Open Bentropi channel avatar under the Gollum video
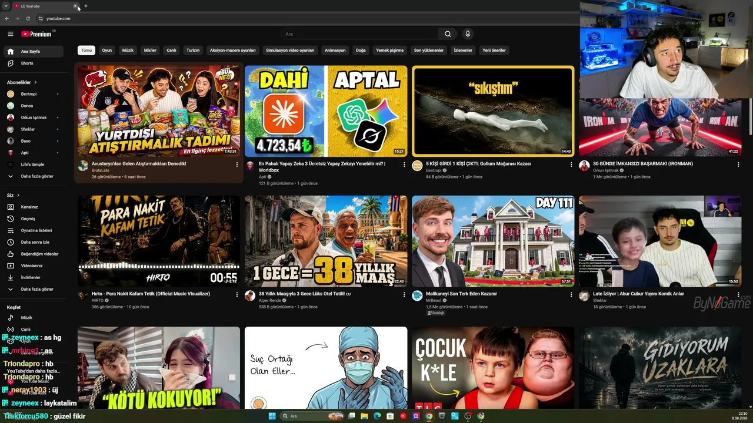Viewport: 753px width, 423px height. click(x=417, y=166)
